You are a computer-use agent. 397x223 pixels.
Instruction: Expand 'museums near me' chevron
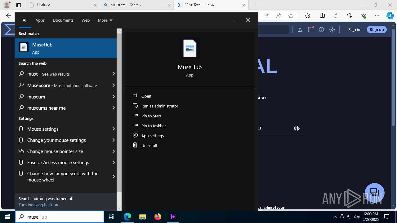coord(114,108)
